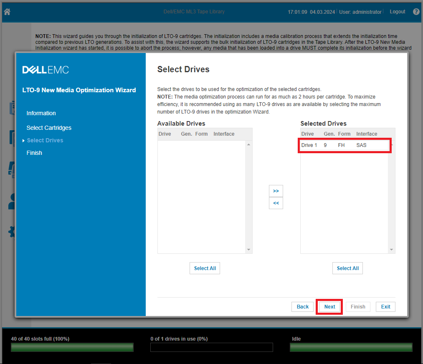Select All under Available Drives
This screenshot has height=364, width=423.
click(x=205, y=268)
